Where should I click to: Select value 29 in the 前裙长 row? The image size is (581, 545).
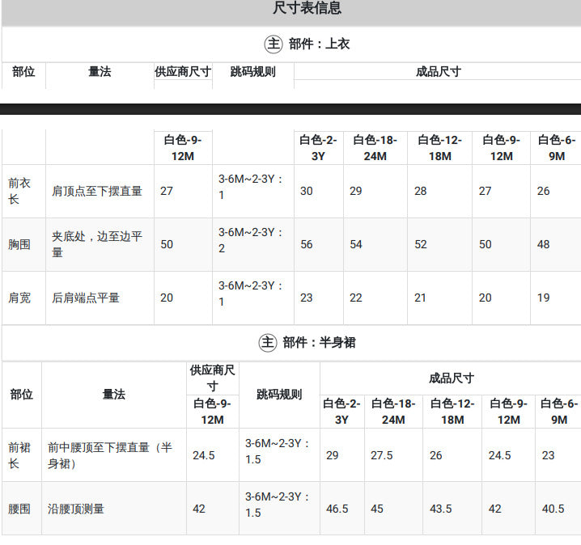tap(333, 455)
